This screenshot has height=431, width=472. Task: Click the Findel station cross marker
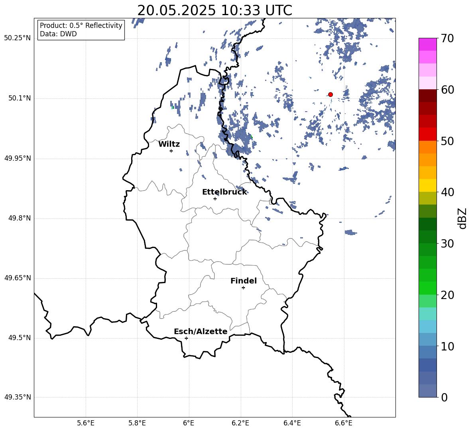pos(243,288)
